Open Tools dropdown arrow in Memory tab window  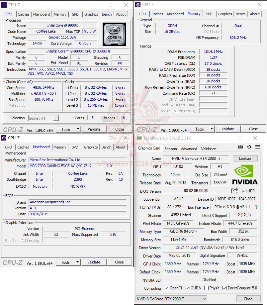point(212,129)
